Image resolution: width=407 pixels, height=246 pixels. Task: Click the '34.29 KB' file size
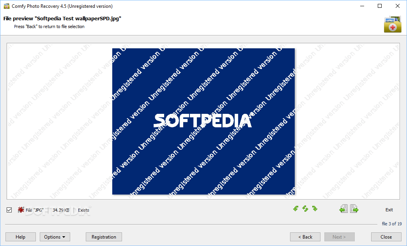(x=61, y=210)
